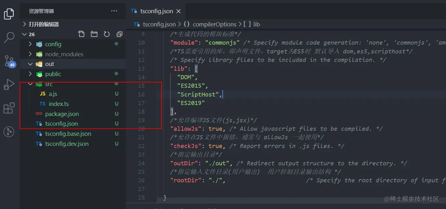The height and width of the screenshot is (209, 446).
Task: Open package.json from the file tree
Action: [62, 114]
